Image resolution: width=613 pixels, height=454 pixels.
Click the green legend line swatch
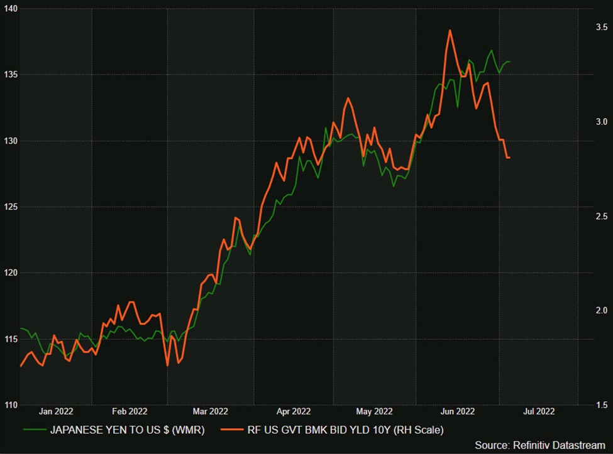tap(35, 430)
